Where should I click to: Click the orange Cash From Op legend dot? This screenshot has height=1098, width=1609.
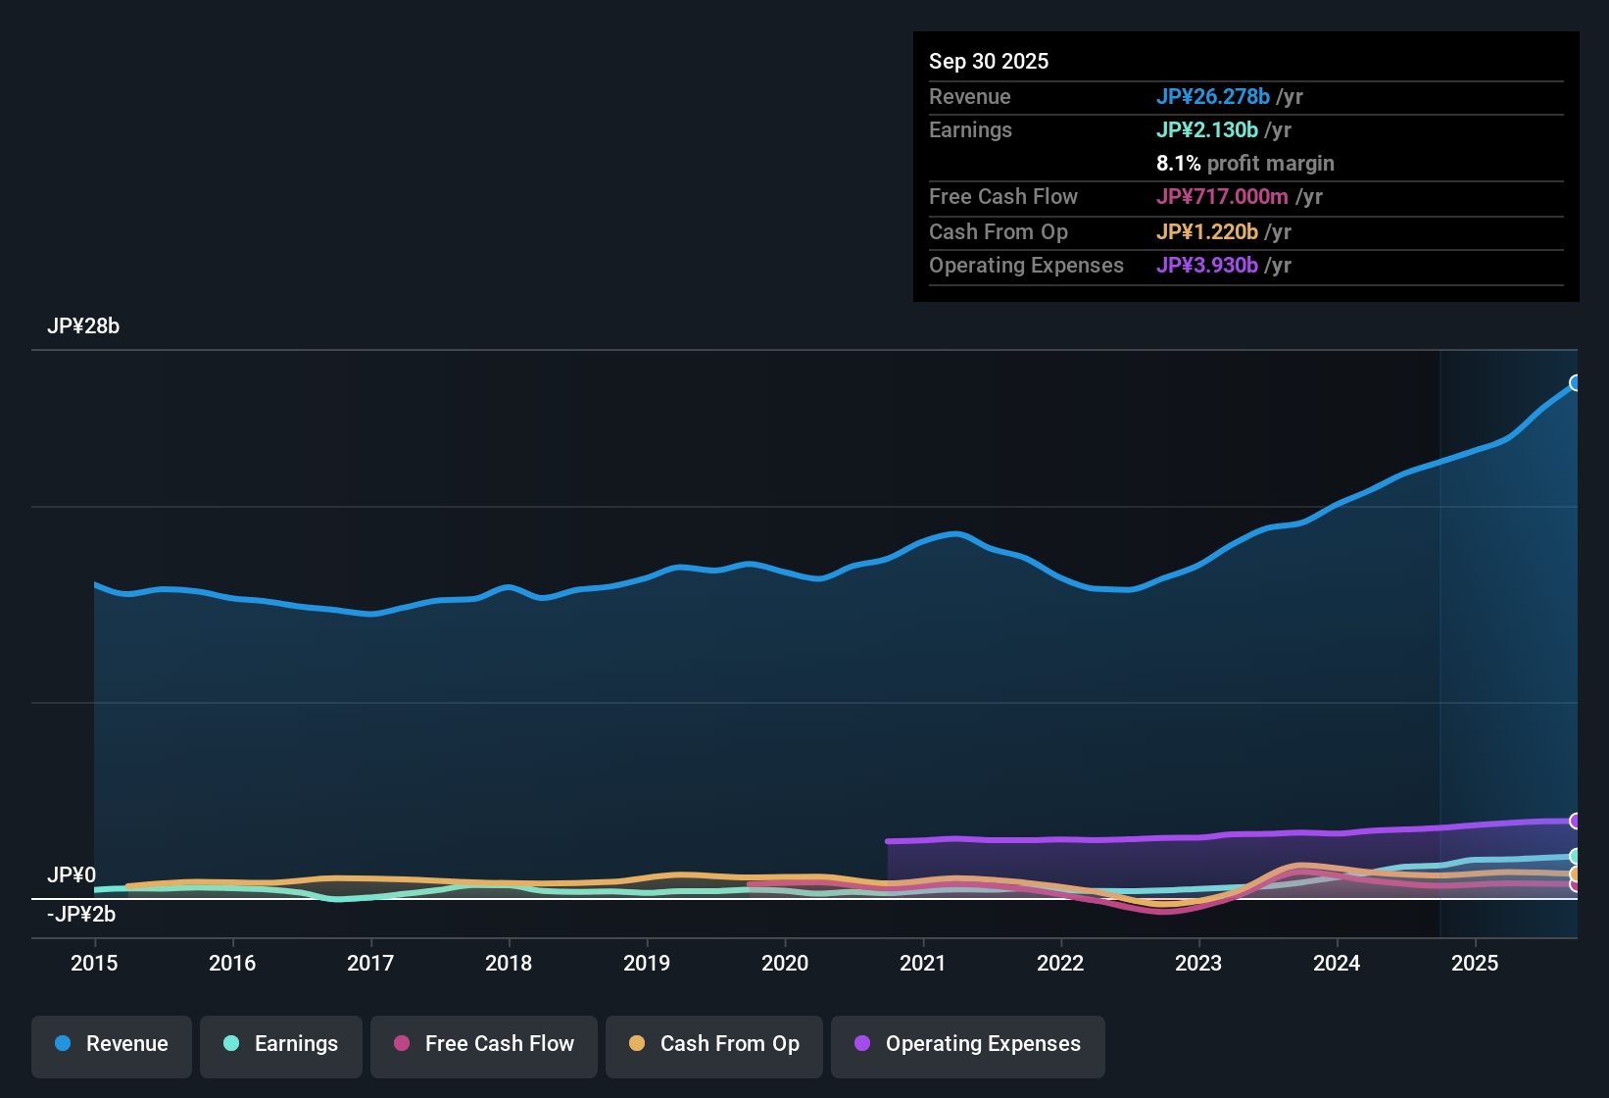[x=636, y=1044]
